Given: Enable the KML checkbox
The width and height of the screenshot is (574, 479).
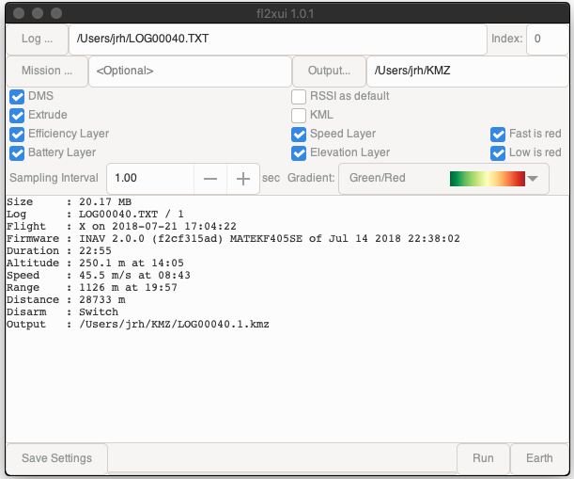Looking at the screenshot, I should 299,115.
